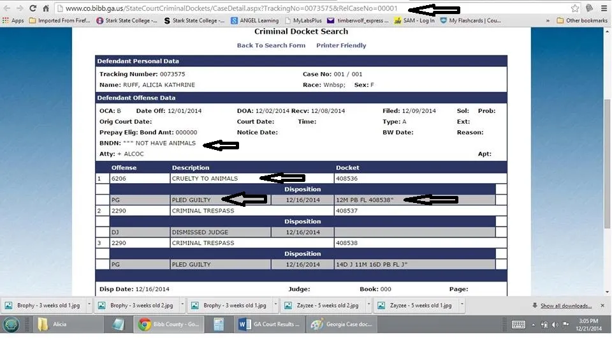The width and height of the screenshot is (612, 344).
Task: Open the timberwolf_express bookmark
Action: 358,20
